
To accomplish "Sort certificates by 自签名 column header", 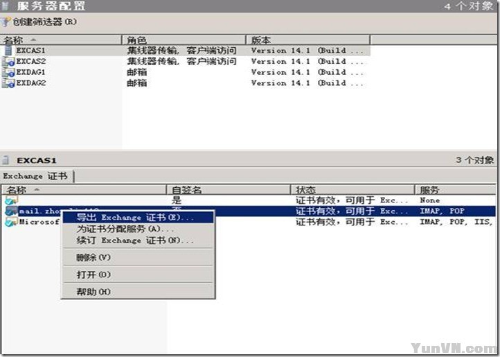I will point(229,190).
